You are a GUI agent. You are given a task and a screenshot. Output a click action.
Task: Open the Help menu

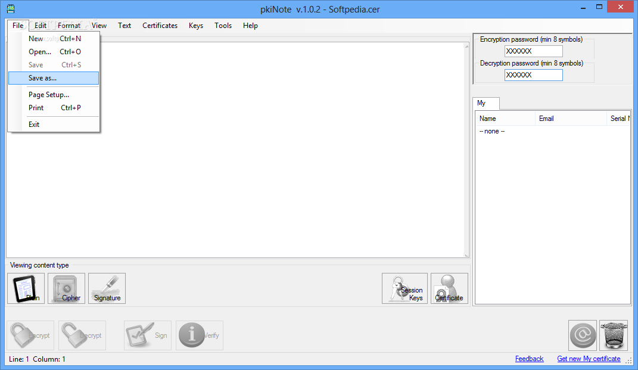click(250, 25)
